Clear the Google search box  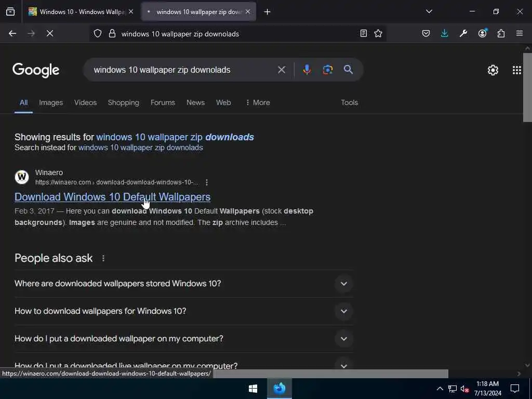282,70
